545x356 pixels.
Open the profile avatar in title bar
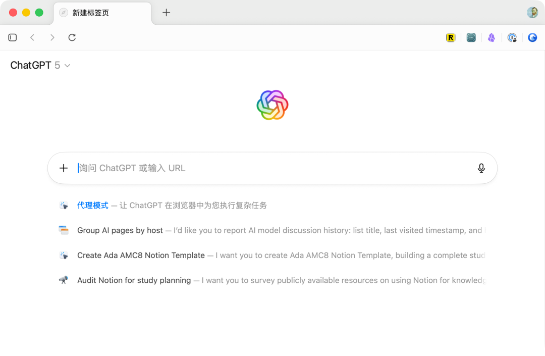click(532, 13)
